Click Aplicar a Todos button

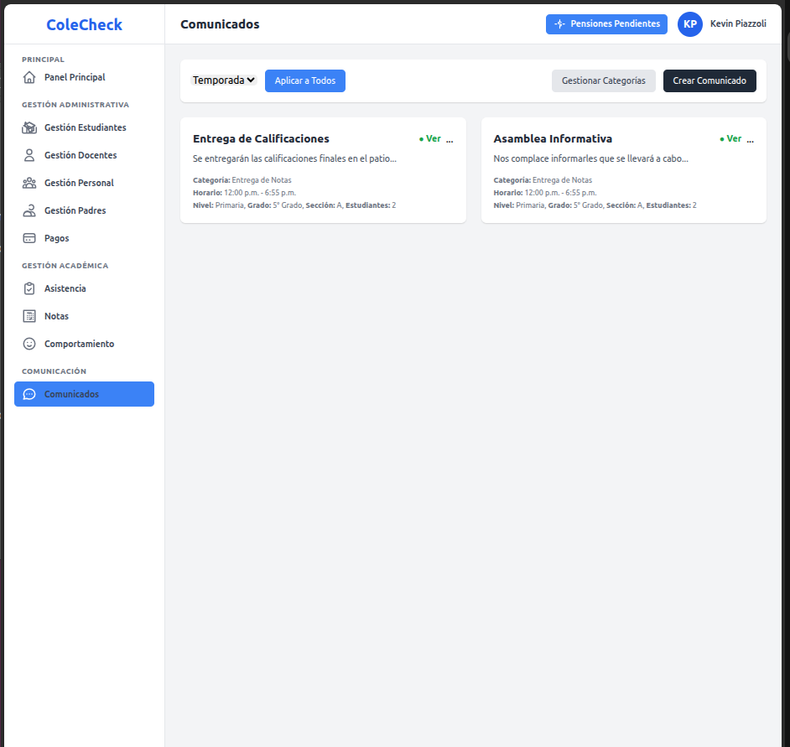pyautogui.click(x=305, y=80)
